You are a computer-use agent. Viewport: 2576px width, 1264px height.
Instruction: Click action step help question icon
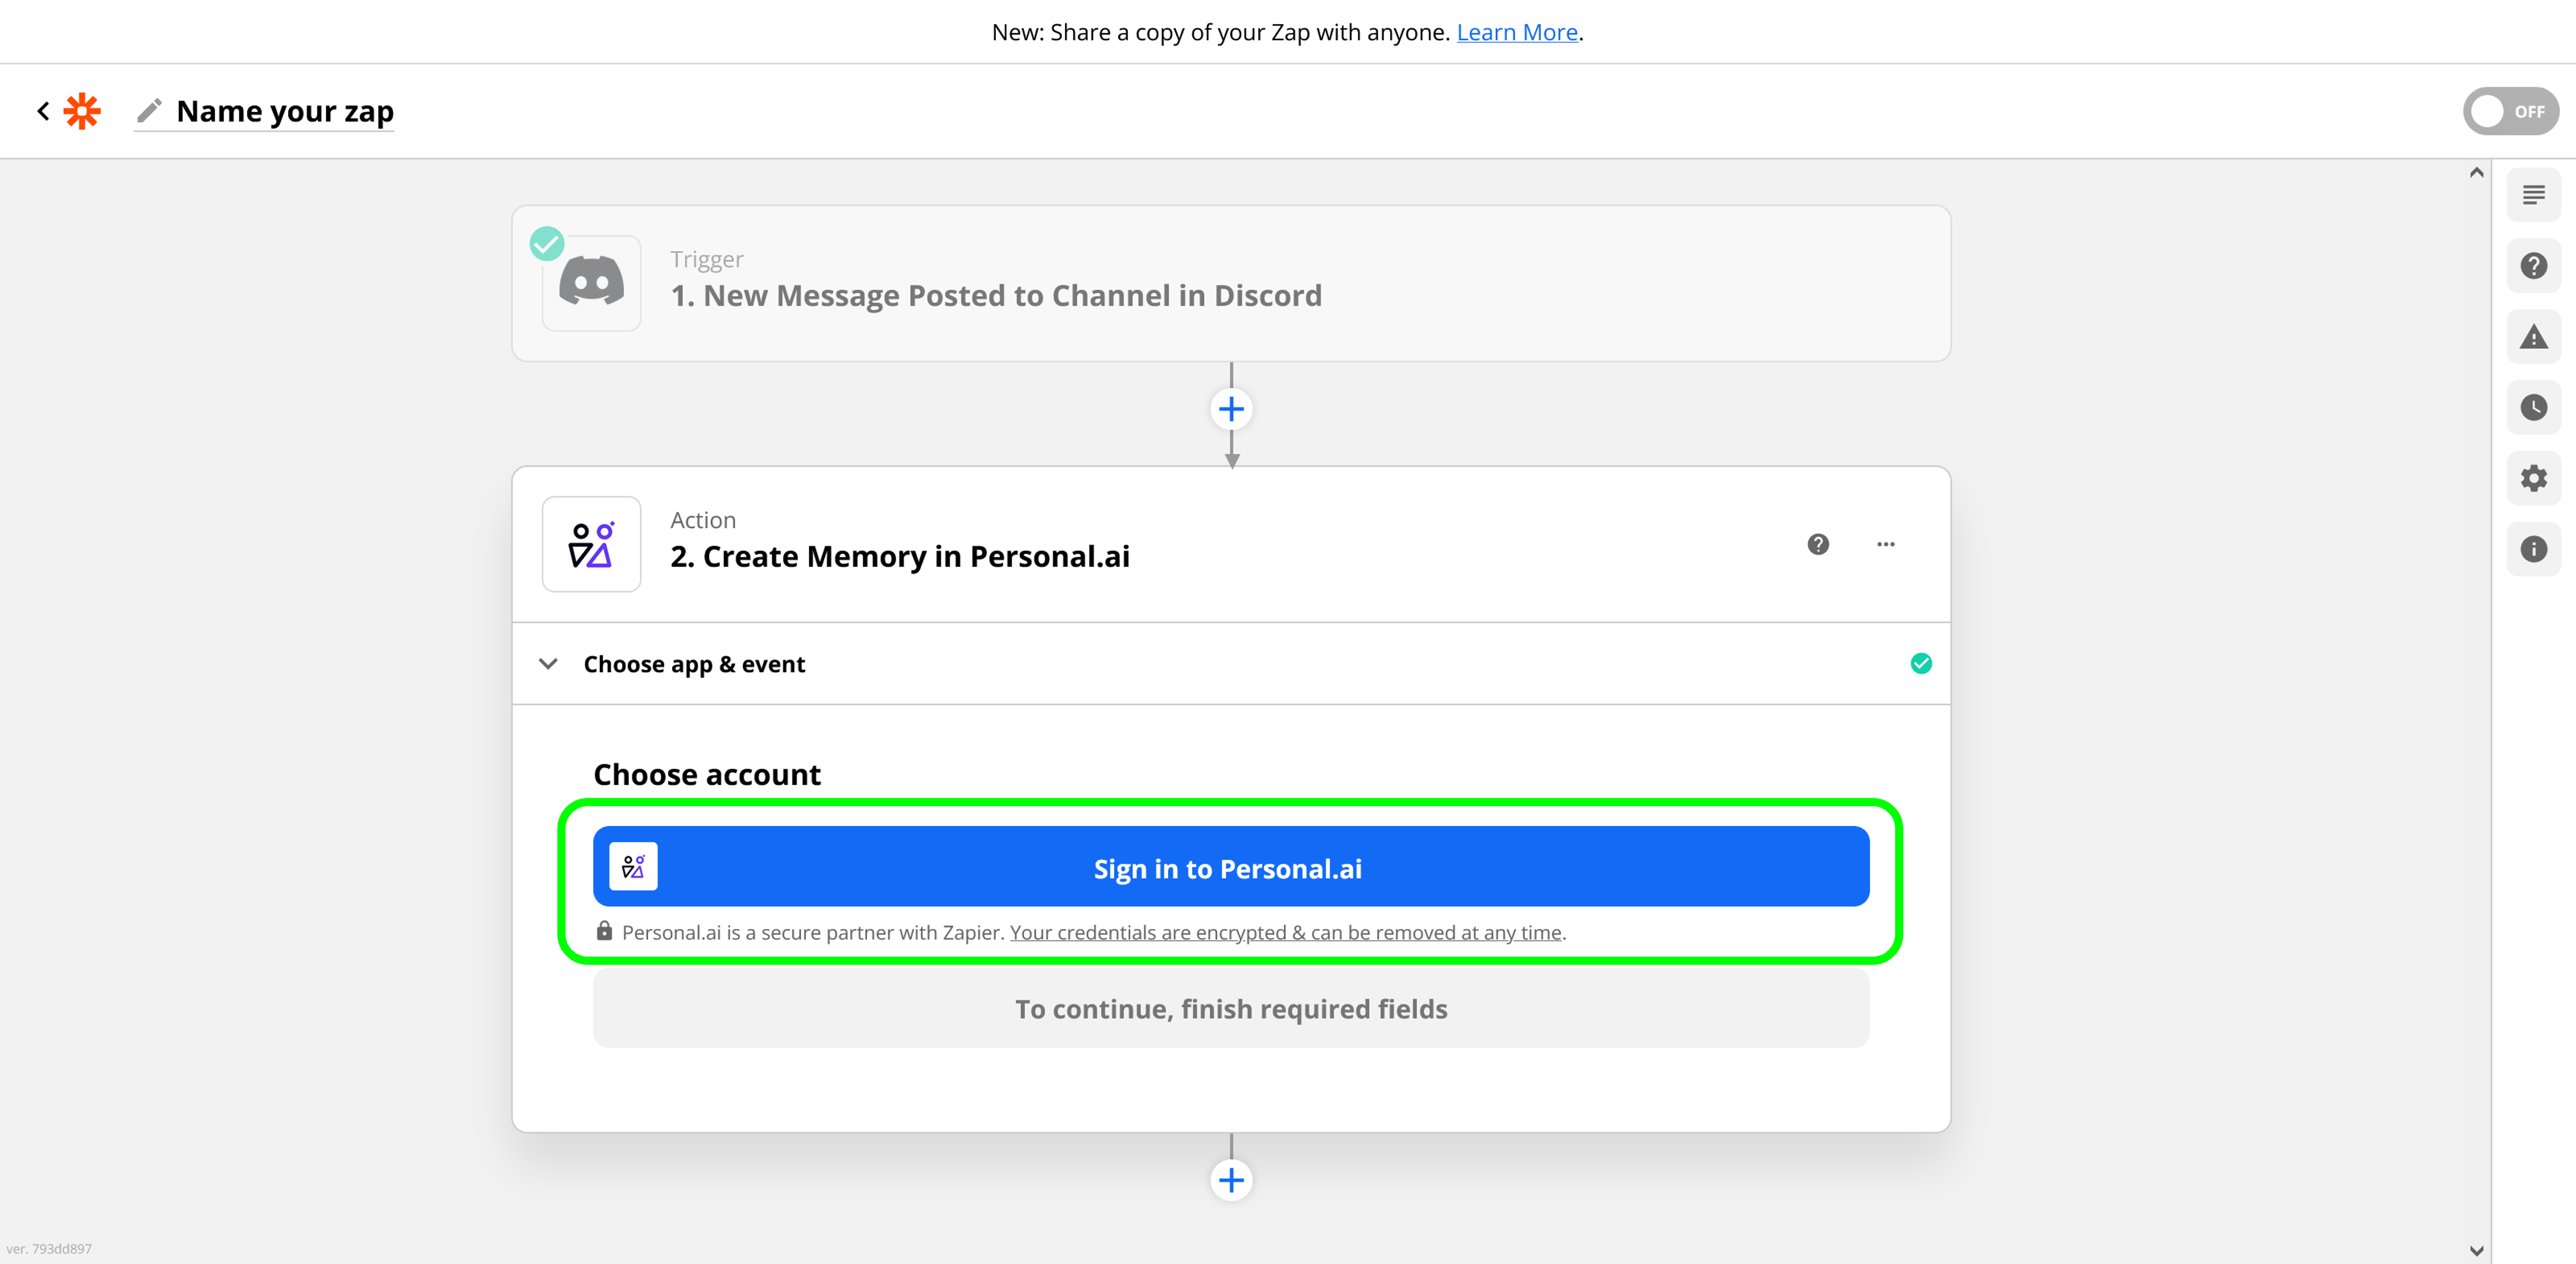[x=1817, y=544]
